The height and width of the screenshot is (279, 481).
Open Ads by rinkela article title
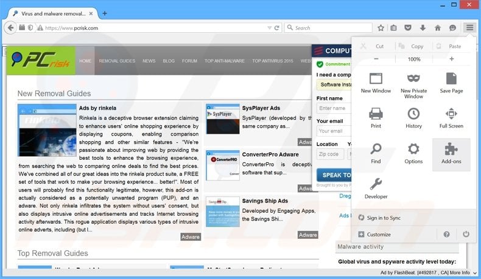click(97, 108)
